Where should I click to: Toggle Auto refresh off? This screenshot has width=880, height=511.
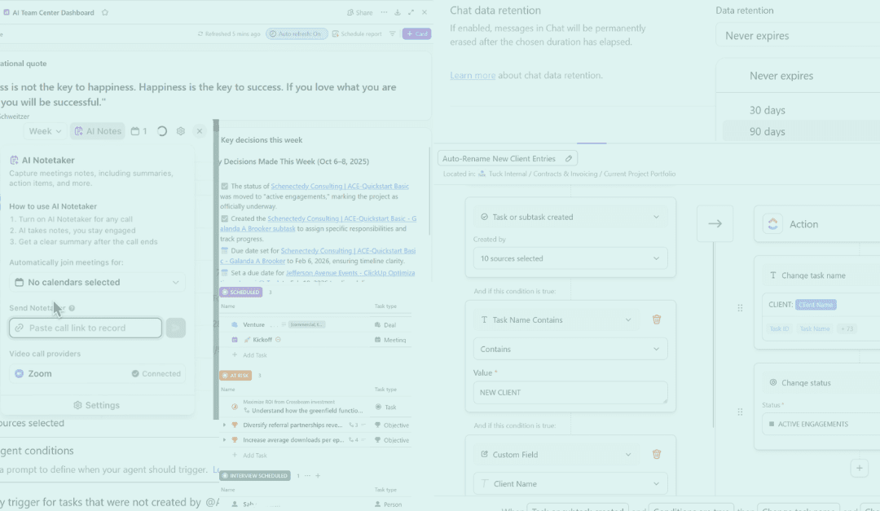296,33
